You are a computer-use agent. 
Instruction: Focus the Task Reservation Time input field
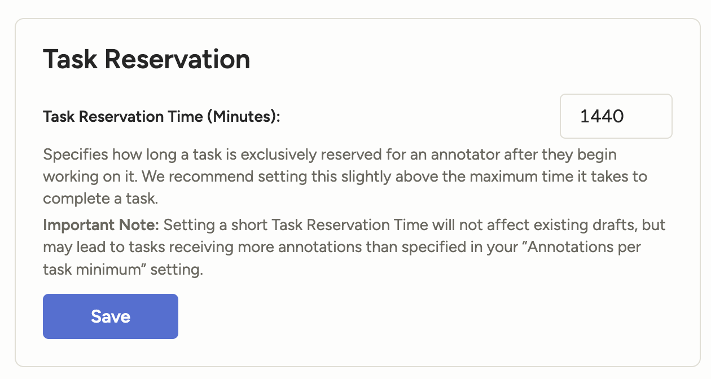pos(616,116)
